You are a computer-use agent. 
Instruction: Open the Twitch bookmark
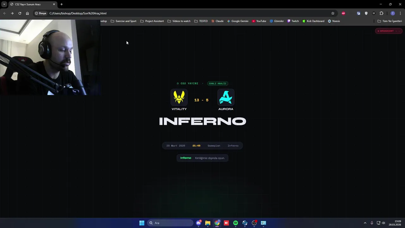(293, 21)
